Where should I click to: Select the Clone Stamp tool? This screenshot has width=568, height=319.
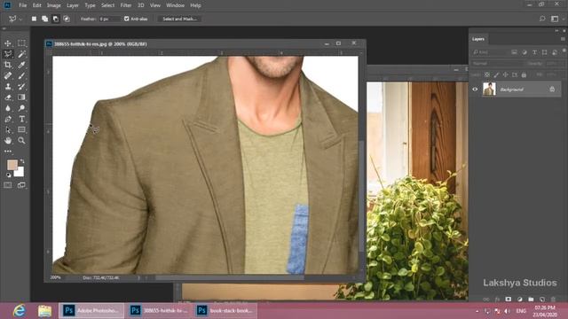click(8, 87)
